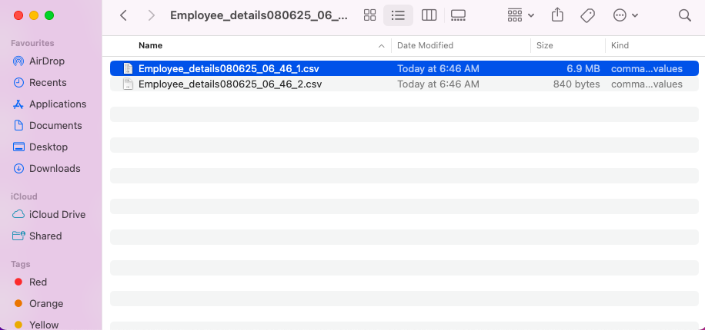The width and height of the screenshot is (705, 330).
Task: Sort by the Name column header
Action: 151,45
